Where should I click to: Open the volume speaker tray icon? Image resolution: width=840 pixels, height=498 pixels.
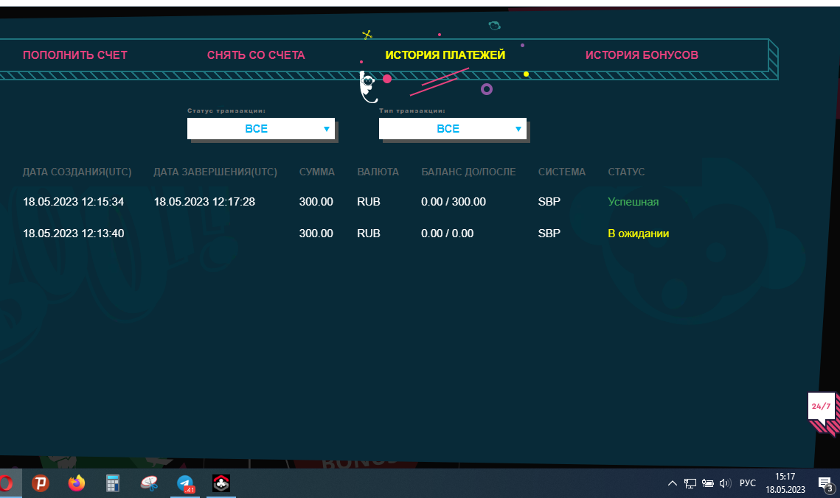coord(725,483)
